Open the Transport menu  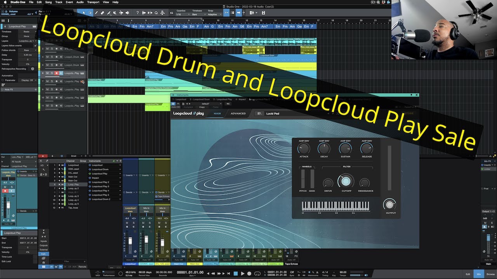[x=93, y=2]
